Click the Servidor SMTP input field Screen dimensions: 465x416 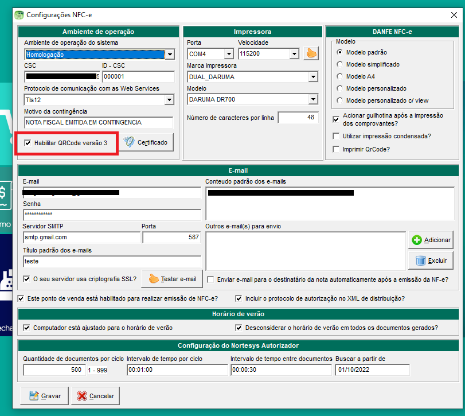coord(80,237)
